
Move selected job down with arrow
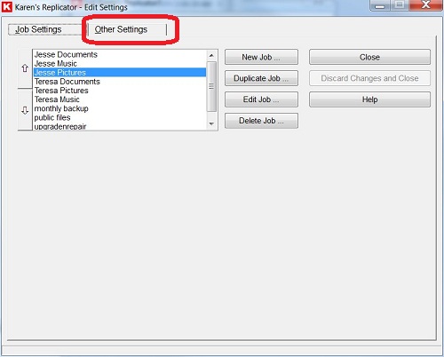click(25, 110)
